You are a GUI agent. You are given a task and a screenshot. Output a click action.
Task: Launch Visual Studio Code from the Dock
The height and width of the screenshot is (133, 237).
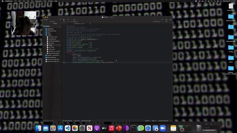click(67, 128)
